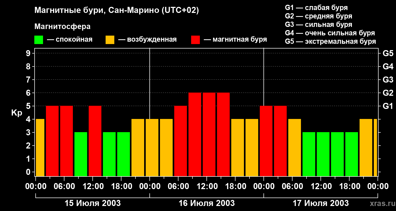Select the last Kp 6 red bar on 16 July

[223, 135]
